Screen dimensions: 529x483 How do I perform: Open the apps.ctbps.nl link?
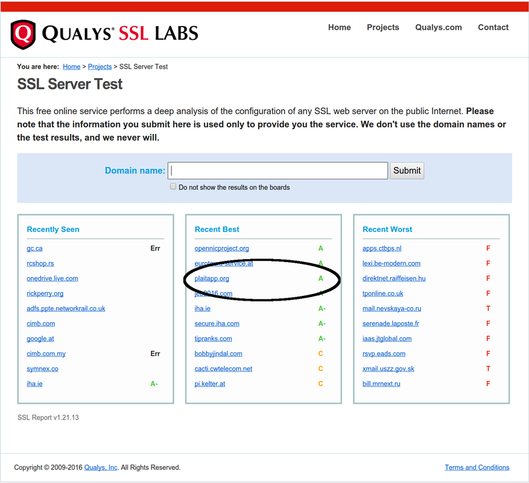(382, 248)
